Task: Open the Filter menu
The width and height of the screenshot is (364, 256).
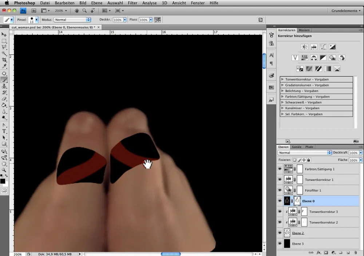Action: point(132,3)
